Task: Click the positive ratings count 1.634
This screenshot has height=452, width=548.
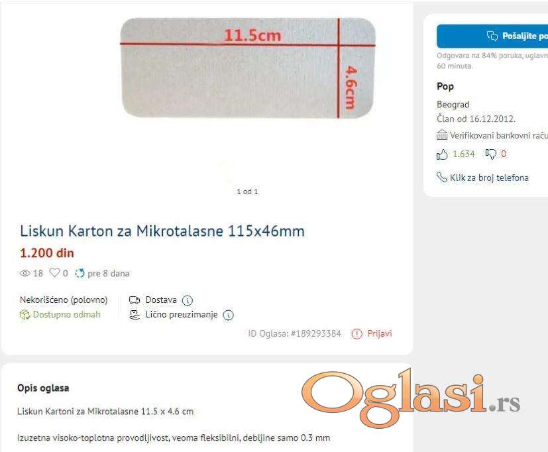Action: pos(464,154)
